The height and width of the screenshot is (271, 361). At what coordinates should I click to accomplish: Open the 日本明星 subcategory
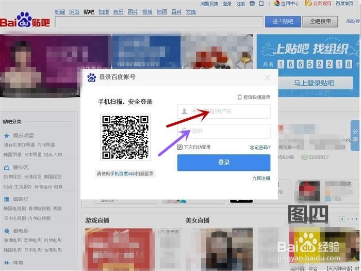click(33, 155)
